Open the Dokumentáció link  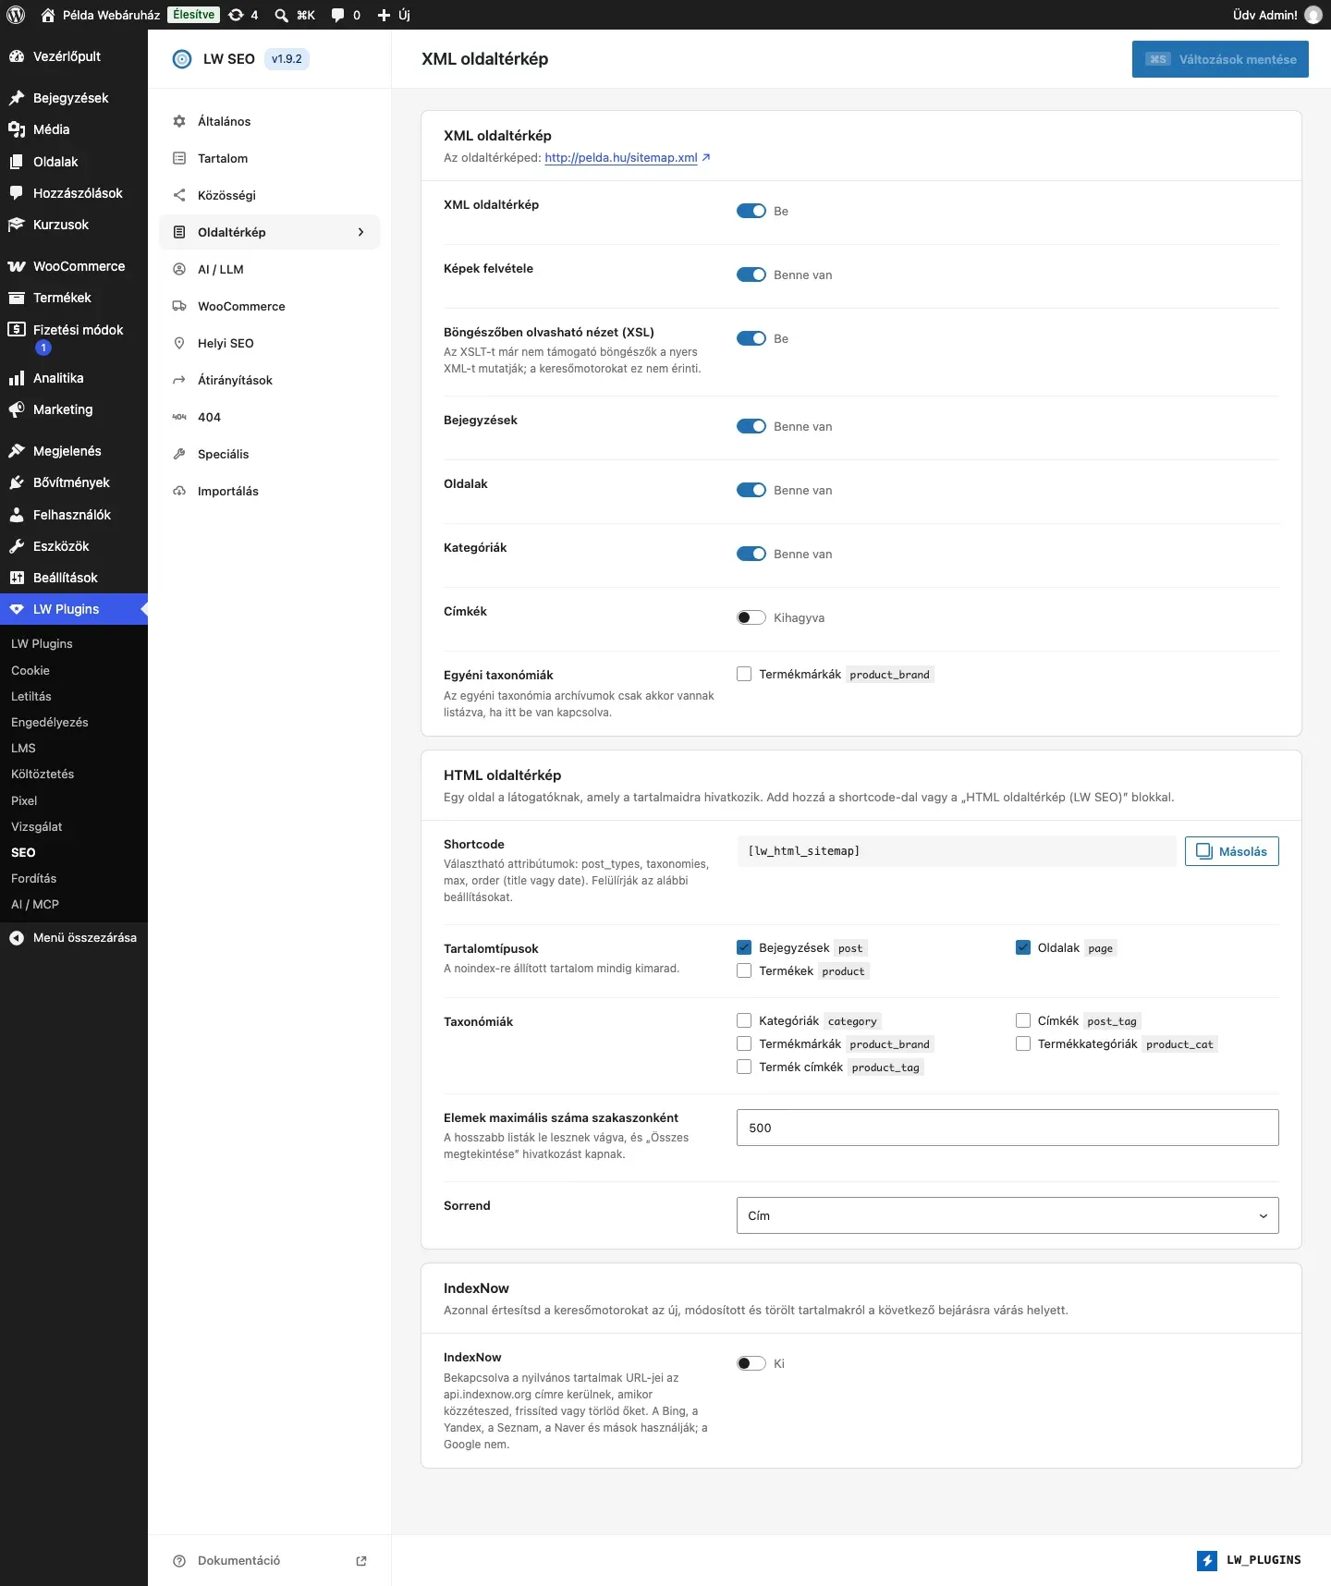(238, 1561)
